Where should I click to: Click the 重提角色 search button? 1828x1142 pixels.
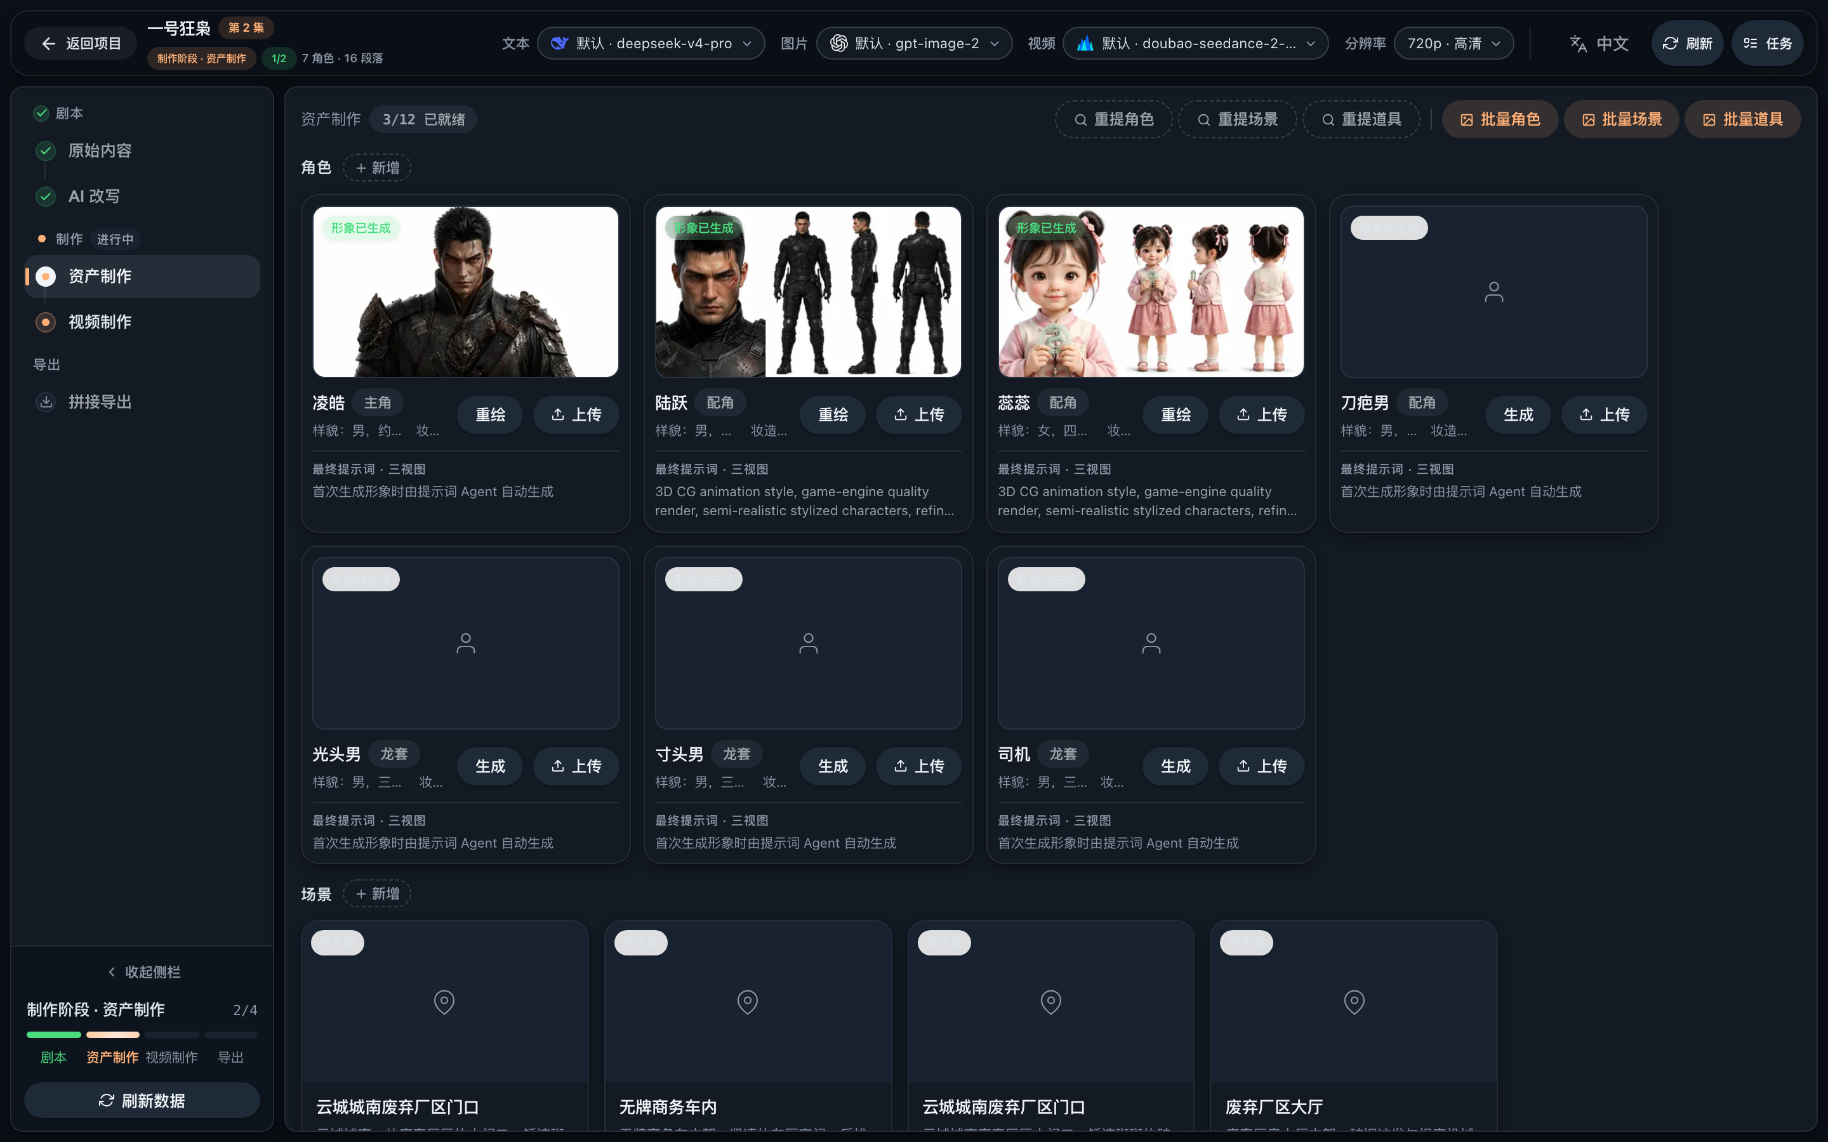(1114, 119)
